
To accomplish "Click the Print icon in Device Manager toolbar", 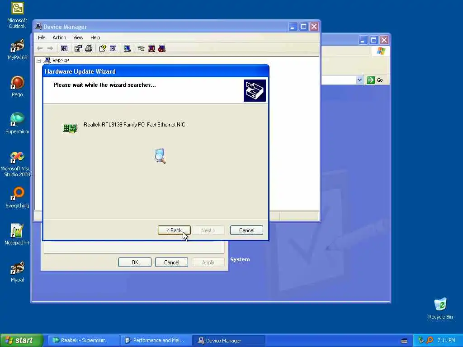I will point(89,48).
